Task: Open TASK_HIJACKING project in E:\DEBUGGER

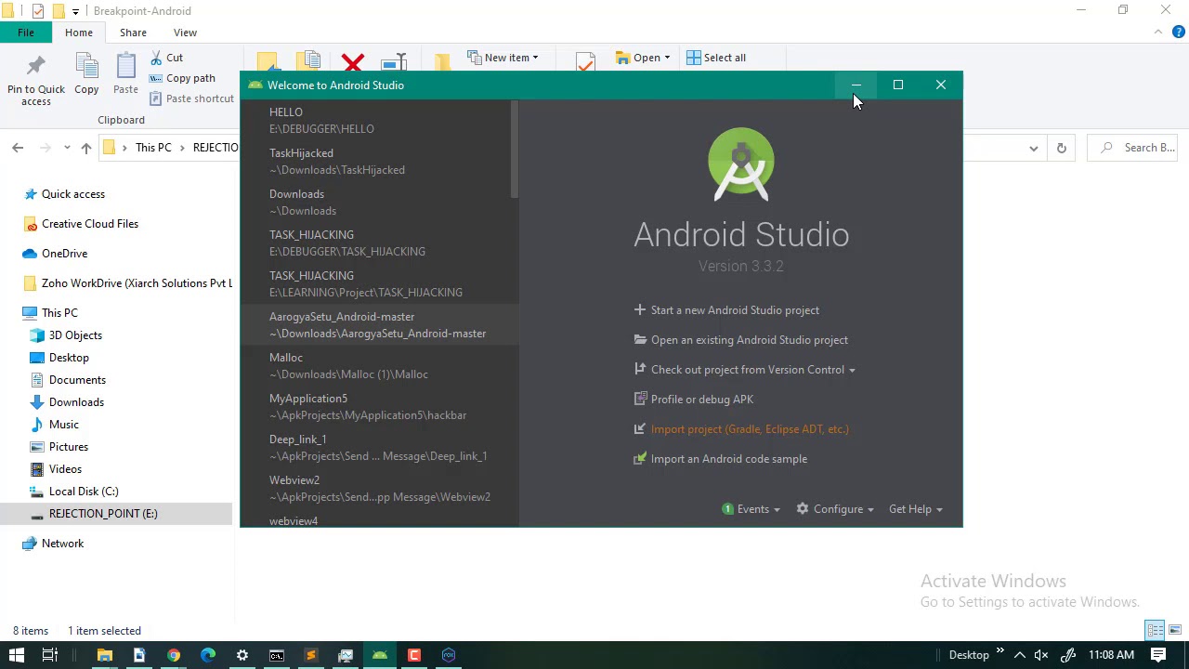Action: tap(379, 243)
